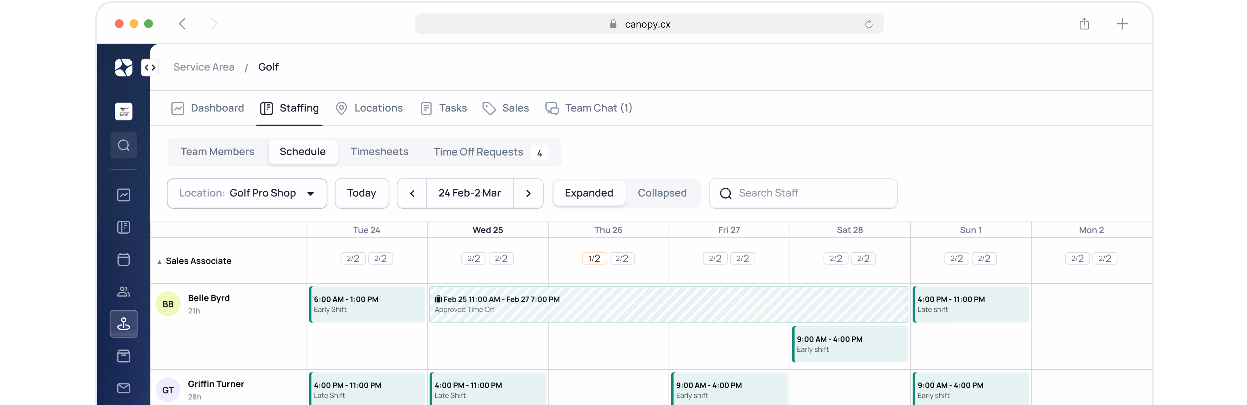
Task: Click the canopy.cx address bar
Action: pos(649,24)
